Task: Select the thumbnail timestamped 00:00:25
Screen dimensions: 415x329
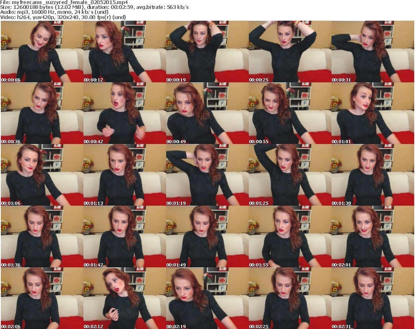Action: pos(290,52)
